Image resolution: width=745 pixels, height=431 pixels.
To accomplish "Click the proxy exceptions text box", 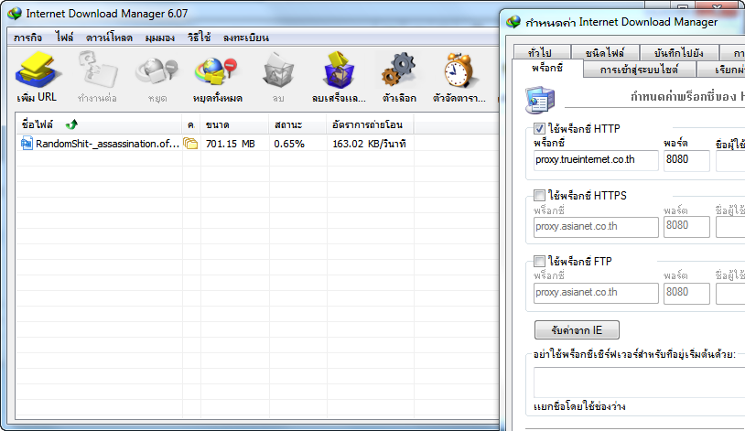I will click(639, 383).
